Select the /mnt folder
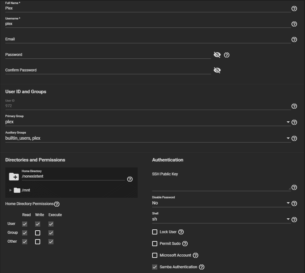 (22, 190)
